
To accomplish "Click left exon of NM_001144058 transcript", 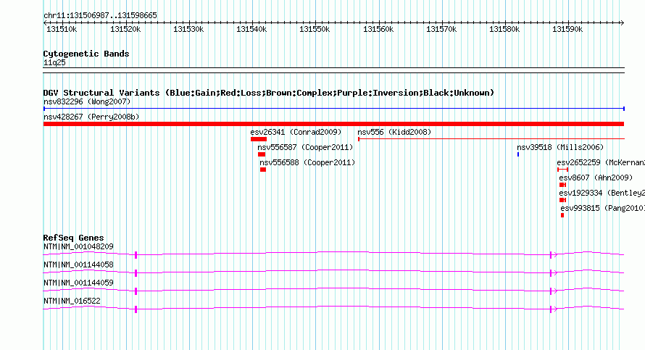I will 136,273.
